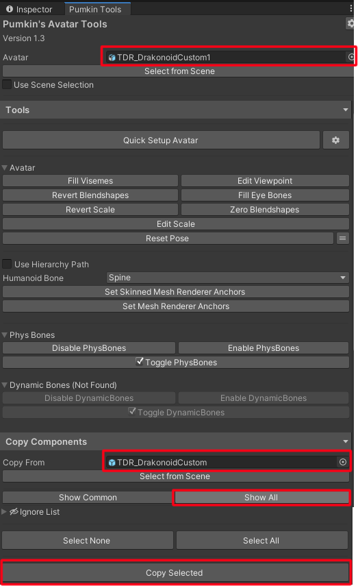Click the Enable PhysBones button
The height and width of the screenshot is (586, 358).
[x=264, y=348]
